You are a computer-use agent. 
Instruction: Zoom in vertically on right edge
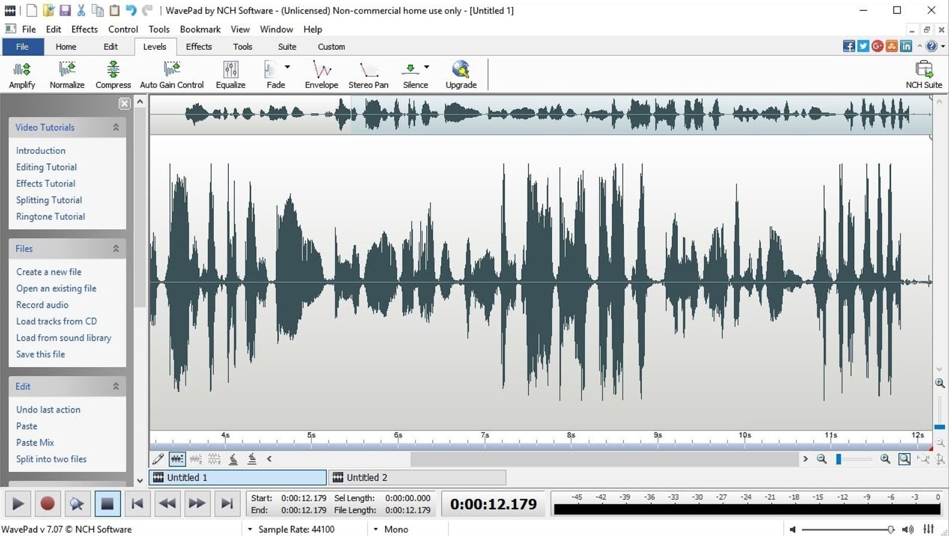point(940,383)
